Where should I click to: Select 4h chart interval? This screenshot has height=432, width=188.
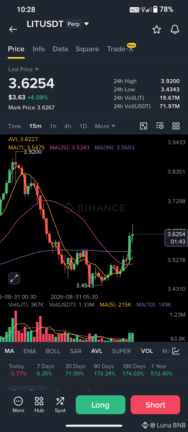(68, 126)
